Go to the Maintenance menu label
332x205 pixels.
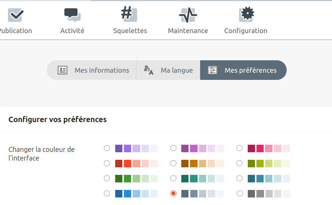coord(188,31)
